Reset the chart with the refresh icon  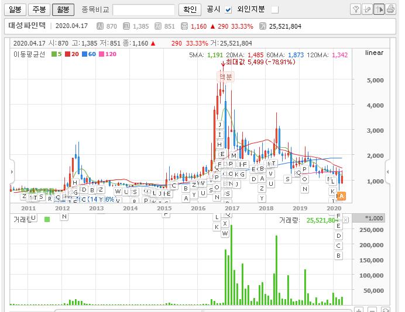(385, 310)
